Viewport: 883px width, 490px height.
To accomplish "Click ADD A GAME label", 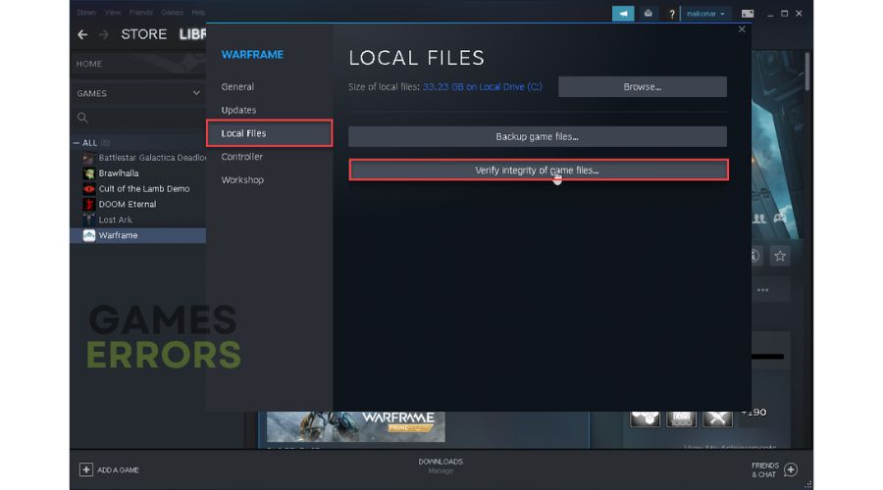I will tap(118, 469).
